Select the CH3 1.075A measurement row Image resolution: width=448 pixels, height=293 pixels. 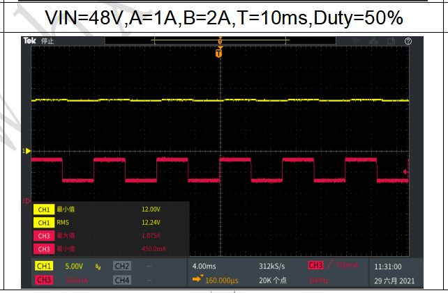point(111,236)
